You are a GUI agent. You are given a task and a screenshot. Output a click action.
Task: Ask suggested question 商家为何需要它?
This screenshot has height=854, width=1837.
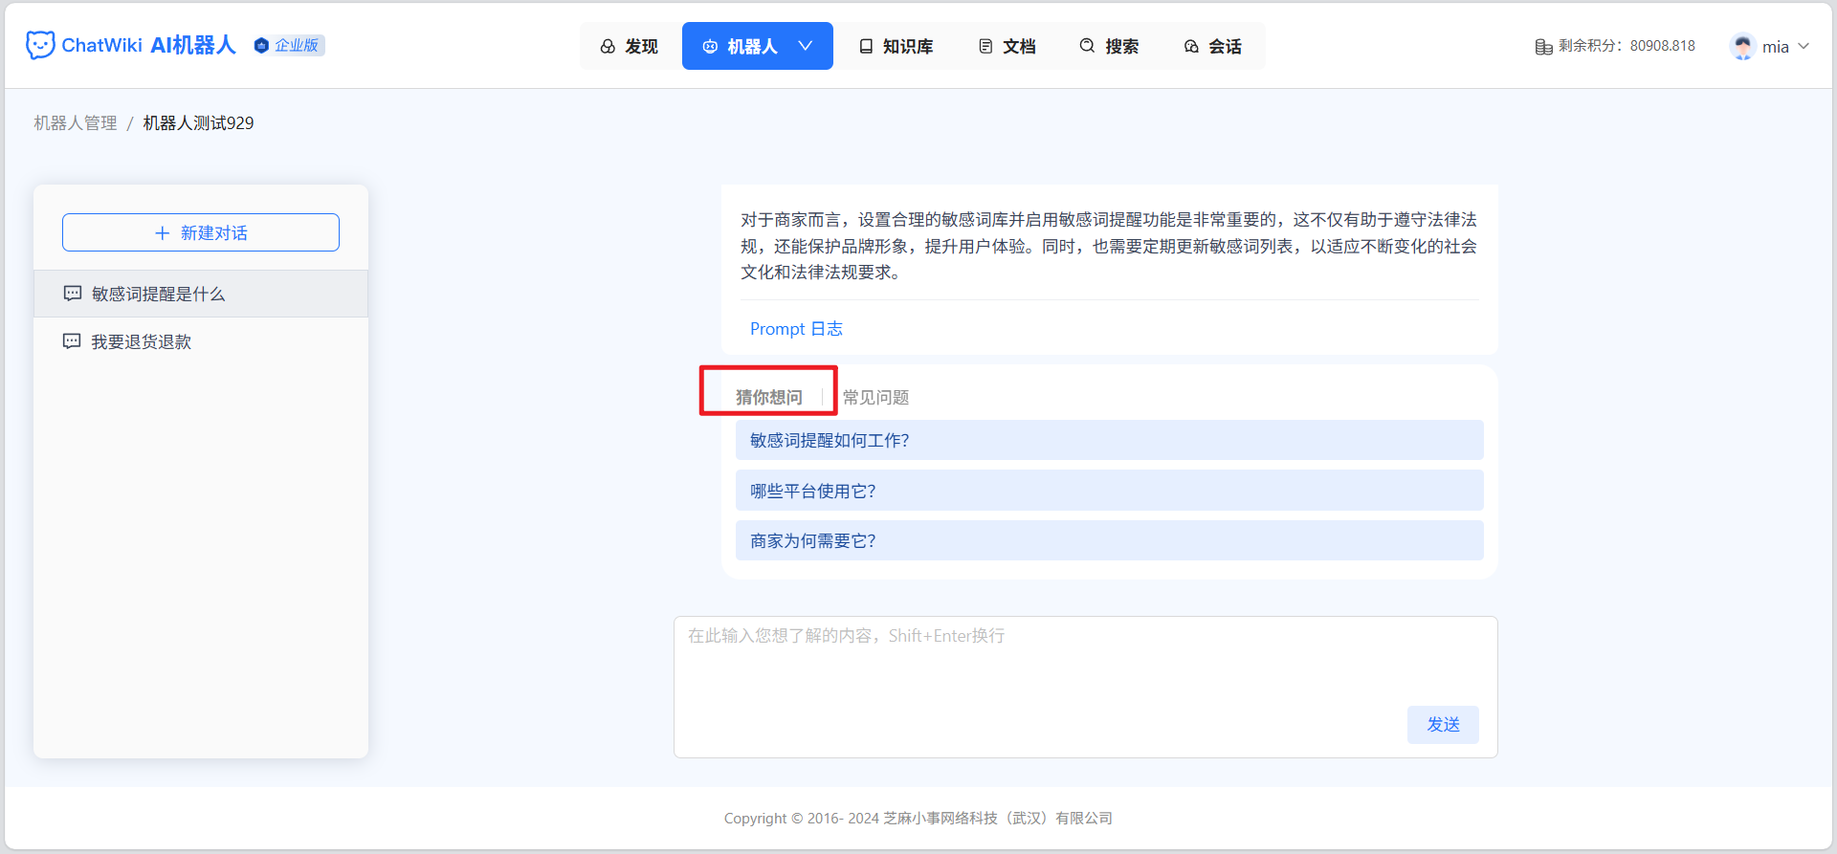click(1110, 540)
